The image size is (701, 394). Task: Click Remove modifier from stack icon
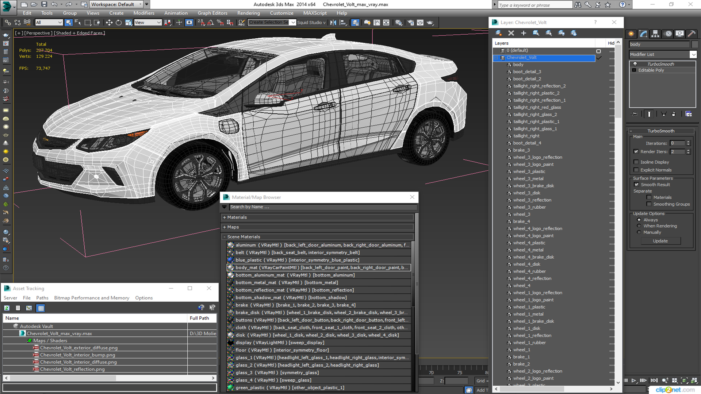[674, 114]
